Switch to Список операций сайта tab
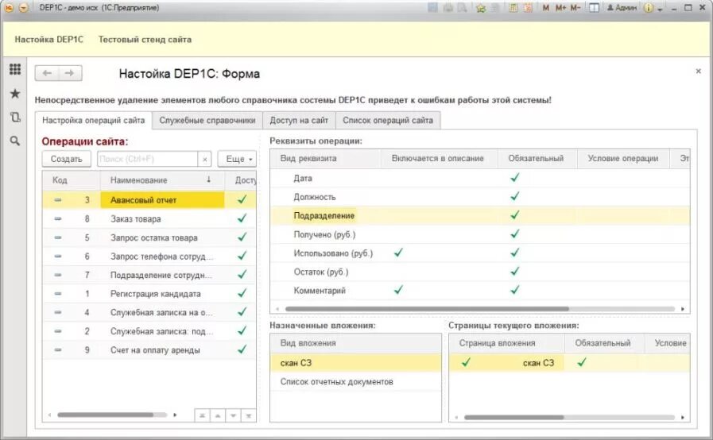Viewport: 713px width, 440px height. click(388, 121)
